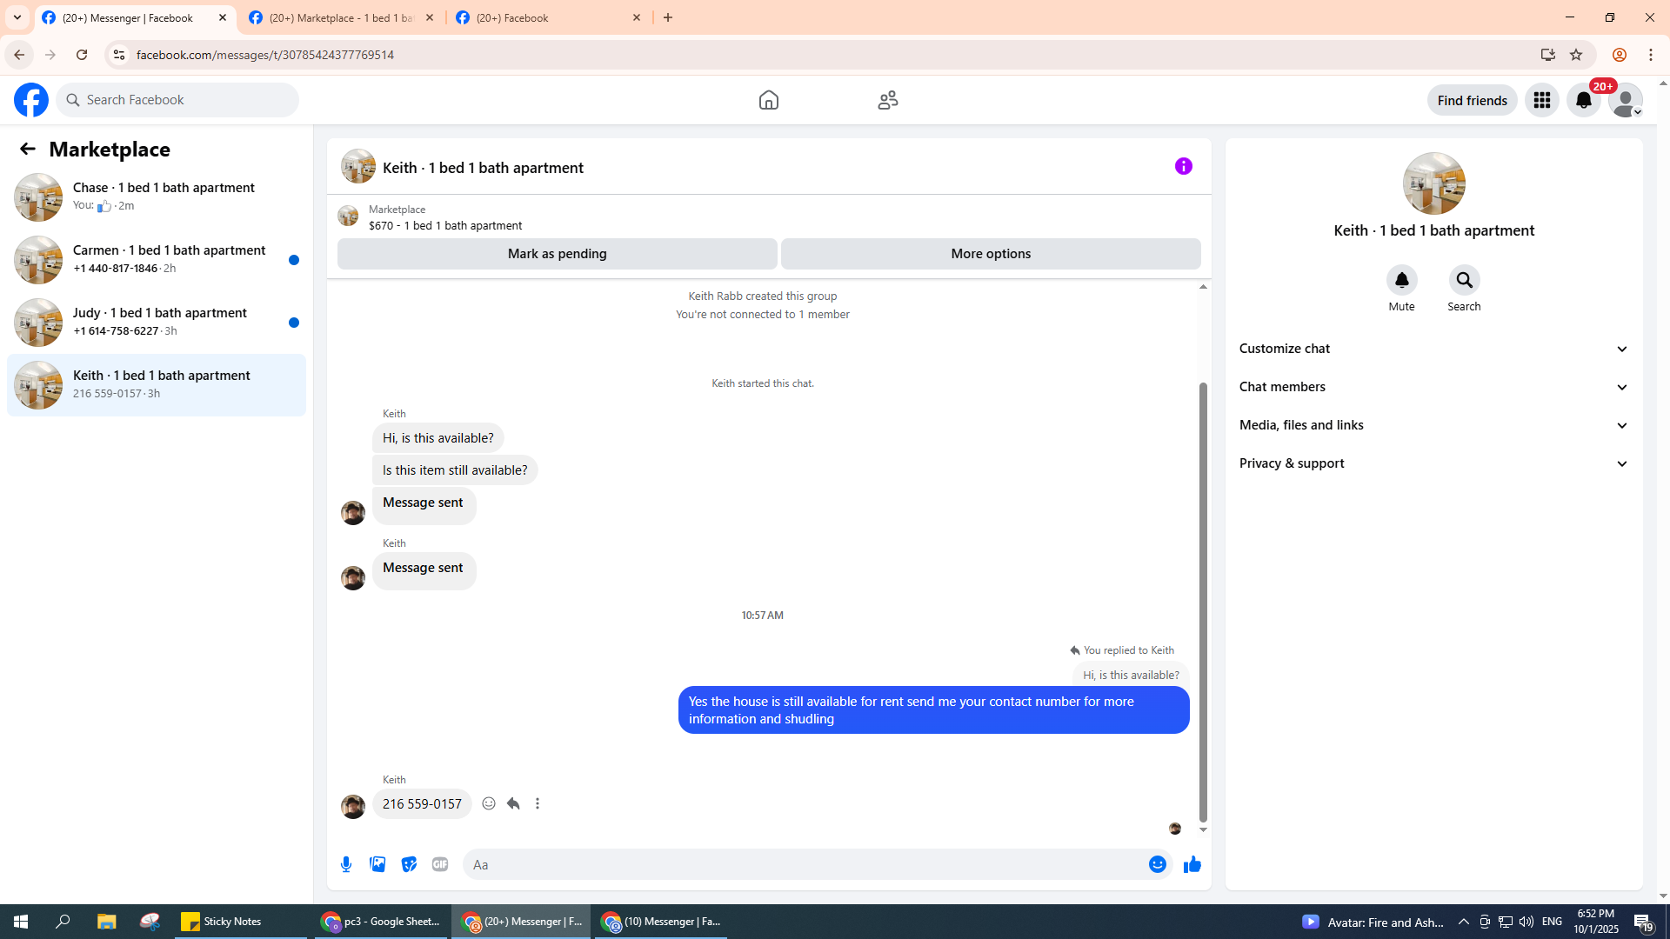Open a new browser tab
The image size is (1670, 939).
(668, 17)
